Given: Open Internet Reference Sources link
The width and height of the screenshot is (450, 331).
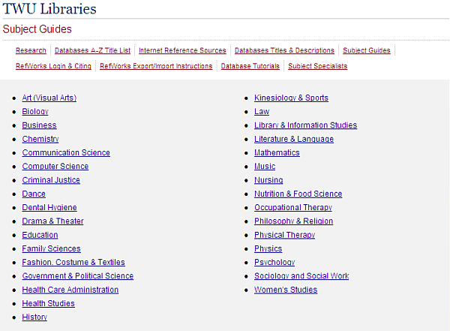Looking at the screenshot, I should 182,51.
